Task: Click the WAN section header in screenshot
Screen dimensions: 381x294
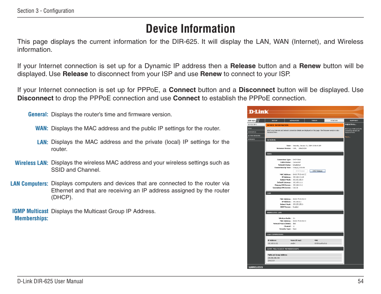Action: (305, 154)
